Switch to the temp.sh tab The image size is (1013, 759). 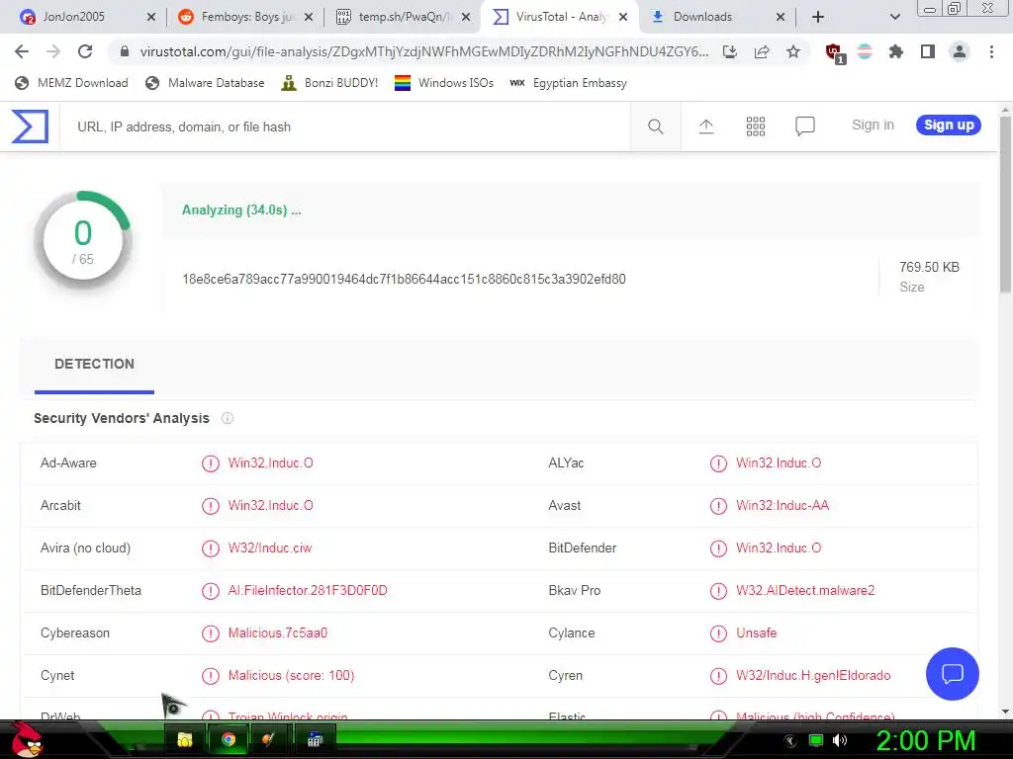404,17
